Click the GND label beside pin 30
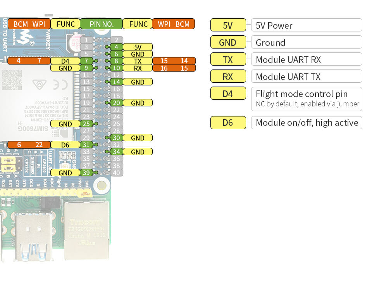 coord(138,138)
